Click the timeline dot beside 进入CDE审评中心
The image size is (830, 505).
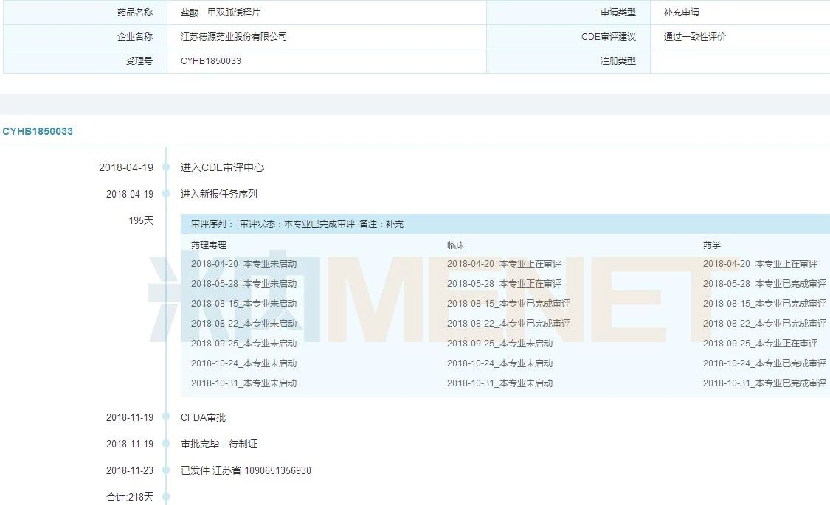(x=166, y=167)
